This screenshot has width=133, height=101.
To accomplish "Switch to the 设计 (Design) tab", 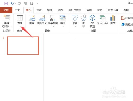I will tap(39, 10).
